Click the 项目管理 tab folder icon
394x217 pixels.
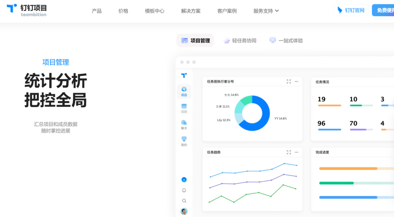point(184,40)
